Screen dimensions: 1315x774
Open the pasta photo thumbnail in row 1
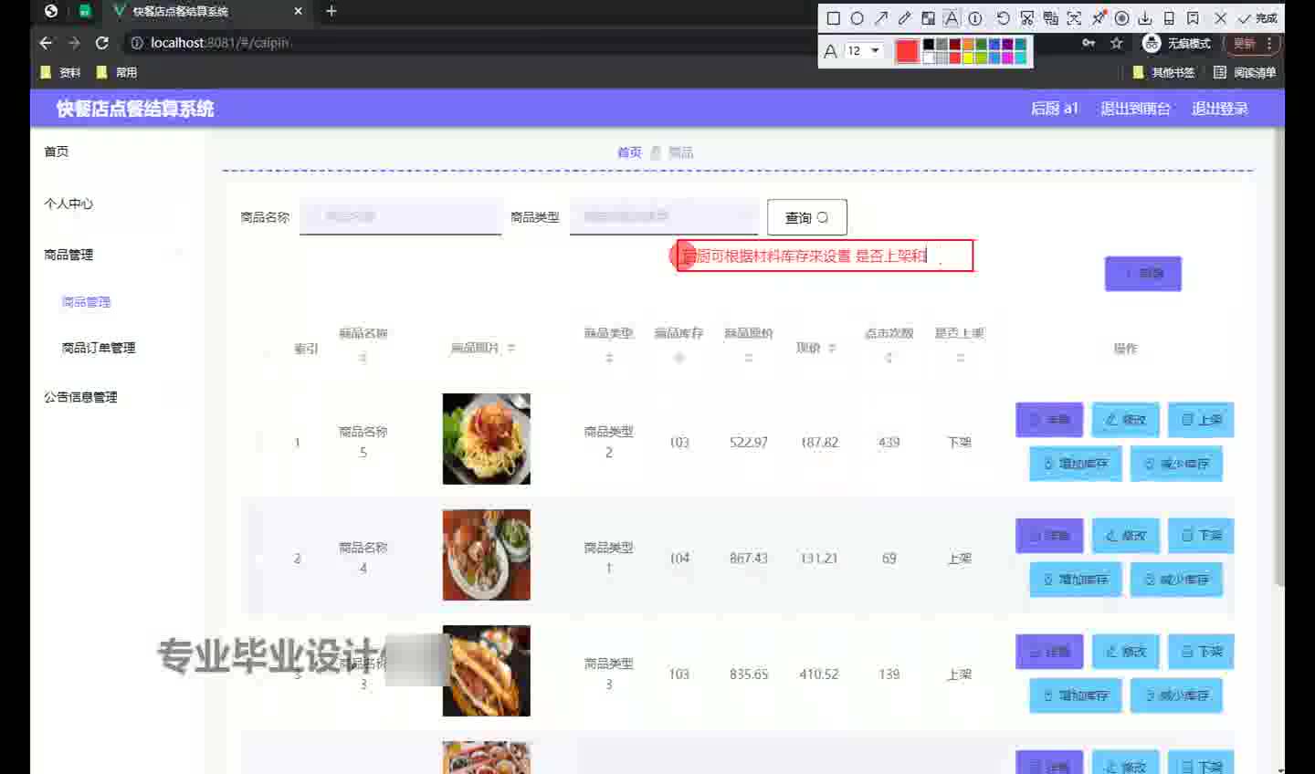486,439
